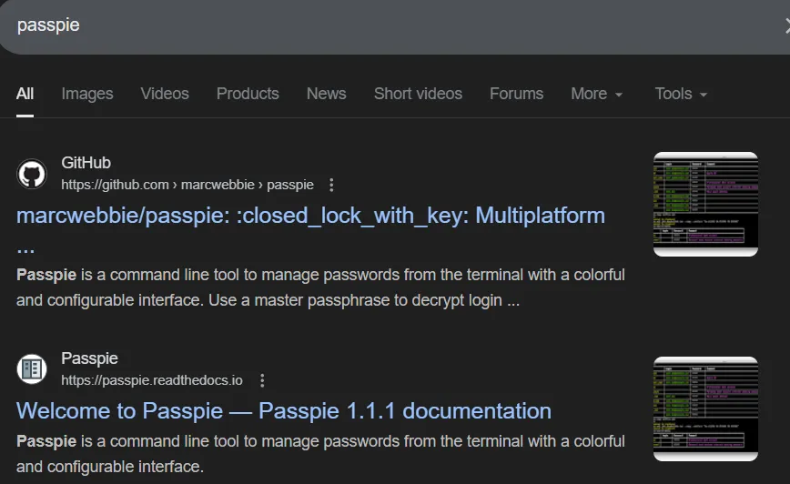Switch to the Videos tab
The width and height of the screenshot is (790, 484).
click(x=165, y=94)
